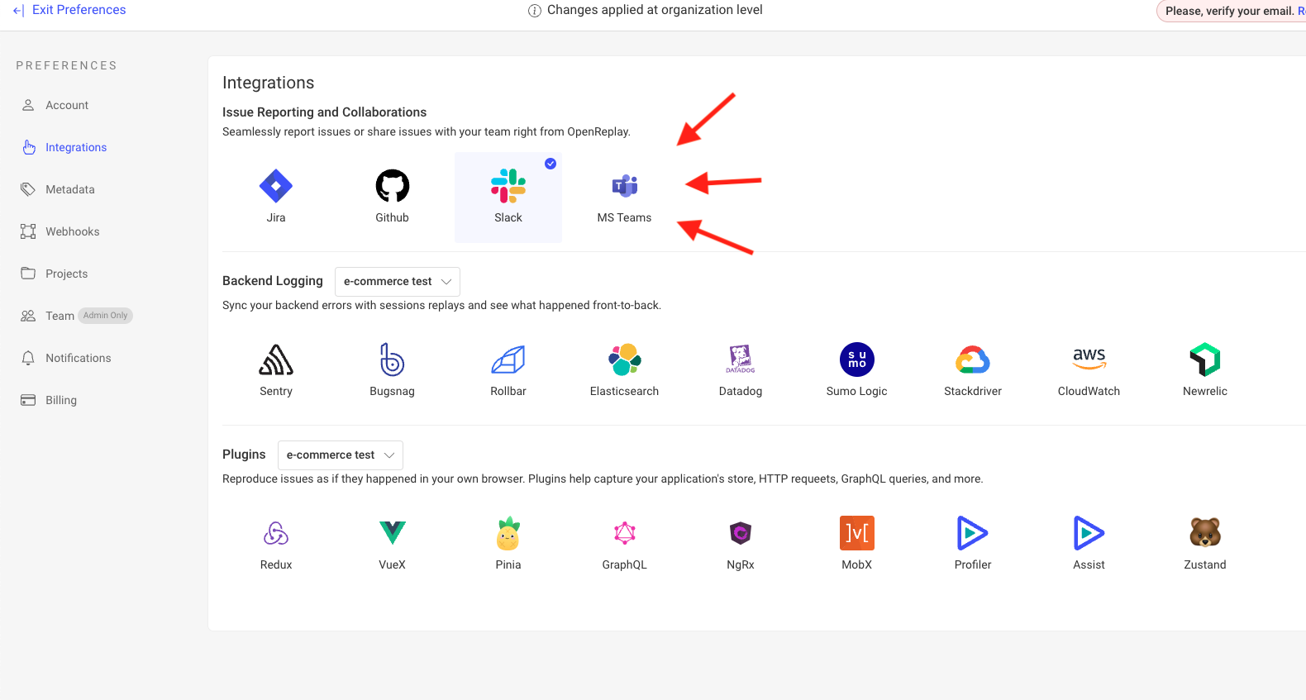Viewport: 1306px width, 700px height.
Task: Click the CloudWatch label text
Action: point(1089,391)
